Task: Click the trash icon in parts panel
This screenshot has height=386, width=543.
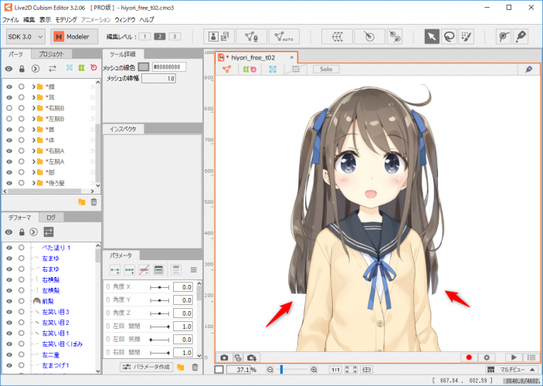Action: pyautogui.click(x=93, y=201)
